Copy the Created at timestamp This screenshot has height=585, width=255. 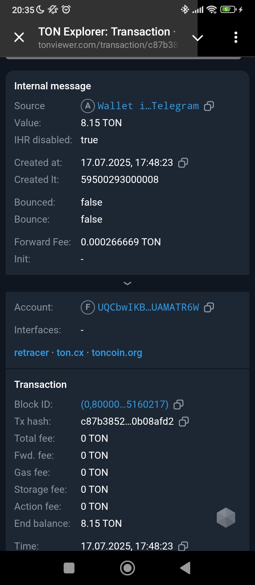coord(183,163)
